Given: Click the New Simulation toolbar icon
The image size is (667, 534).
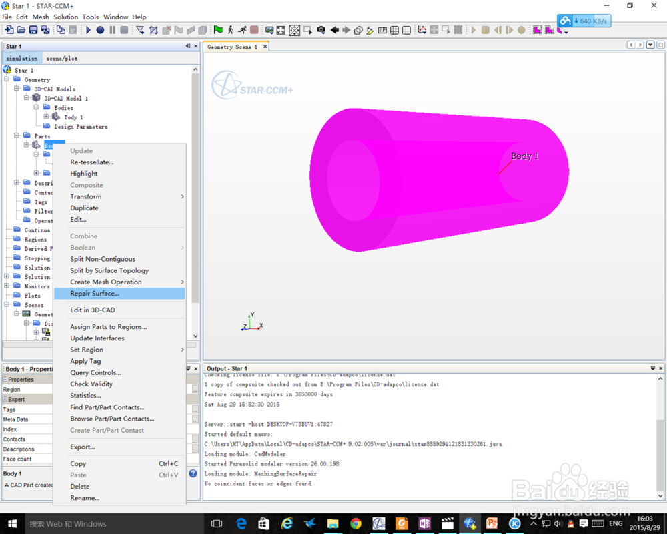Looking at the screenshot, I should pos(9,30).
